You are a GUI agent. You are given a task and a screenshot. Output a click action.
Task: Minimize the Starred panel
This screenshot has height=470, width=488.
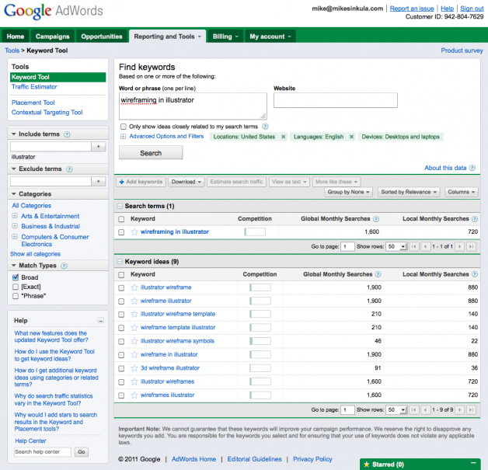tap(473, 463)
